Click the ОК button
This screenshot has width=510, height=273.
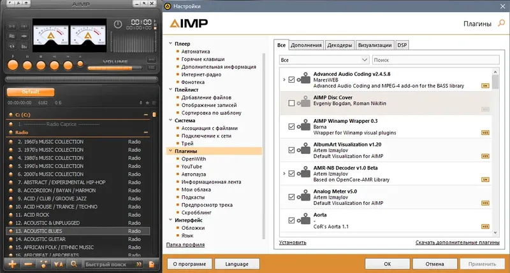tap(388, 264)
